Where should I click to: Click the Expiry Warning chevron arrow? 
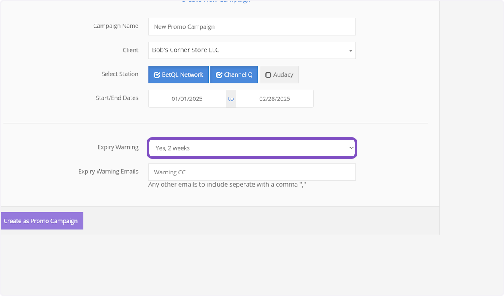click(352, 148)
